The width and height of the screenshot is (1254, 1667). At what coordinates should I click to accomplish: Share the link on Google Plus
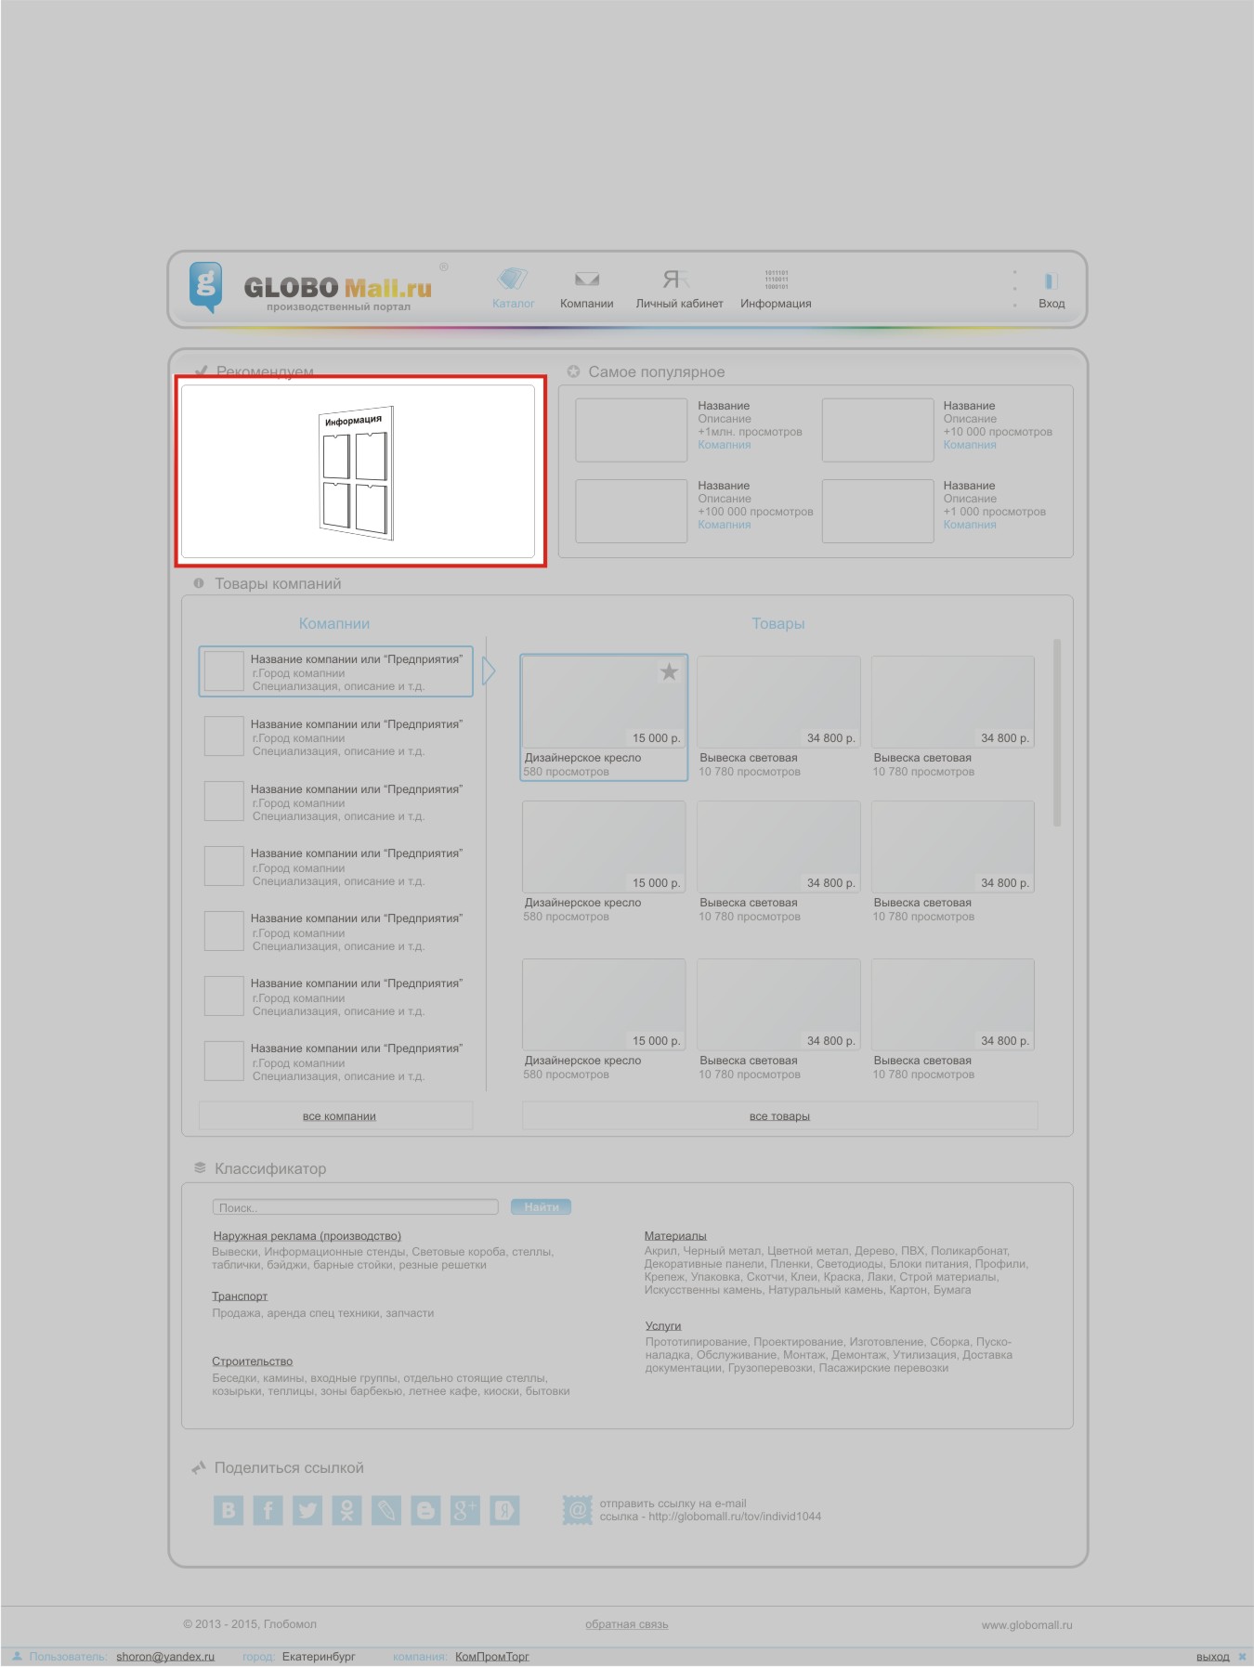(x=464, y=1510)
